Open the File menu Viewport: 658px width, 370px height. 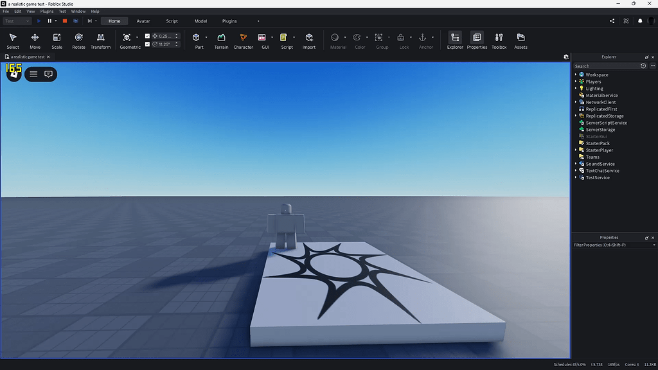(6, 12)
